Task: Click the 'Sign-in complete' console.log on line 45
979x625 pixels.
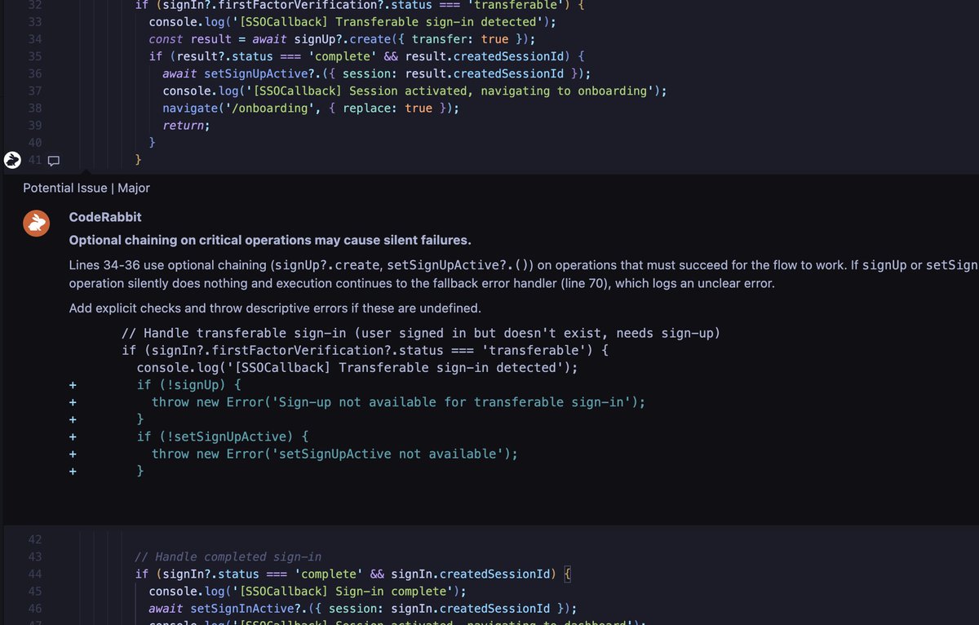Action: coord(308,591)
